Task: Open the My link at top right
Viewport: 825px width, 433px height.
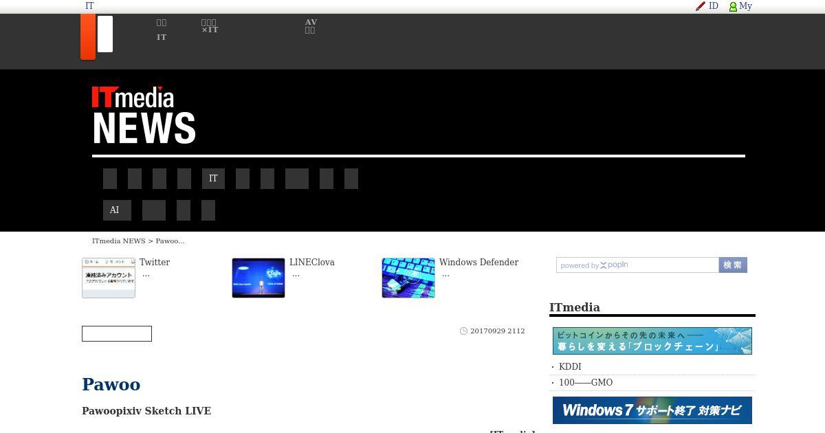Action: click(746, 5)
